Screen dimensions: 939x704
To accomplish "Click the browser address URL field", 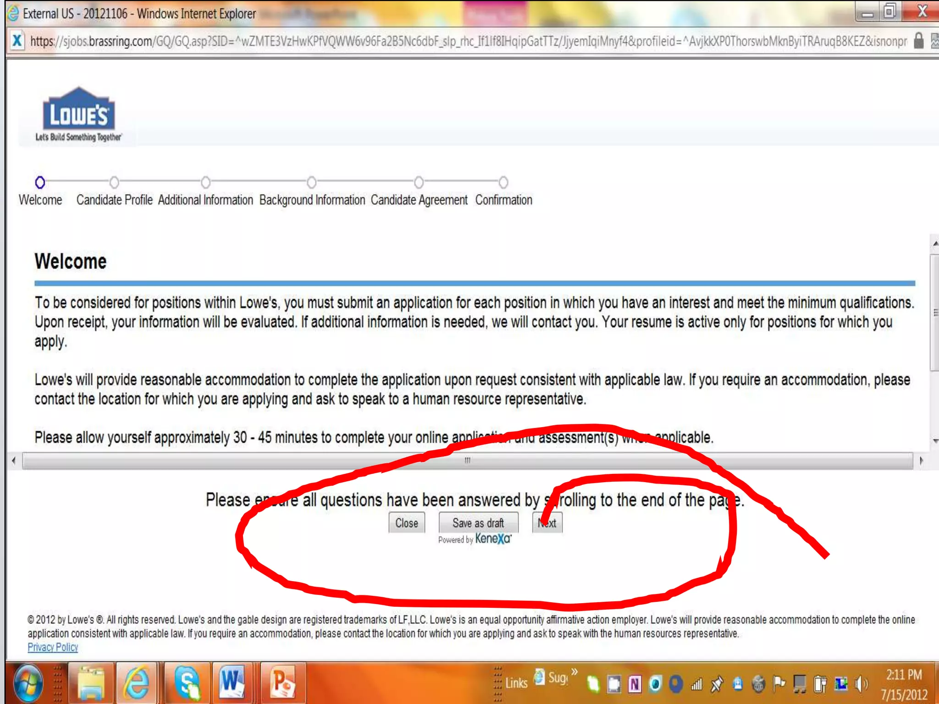I will click(x=458, y=41).
